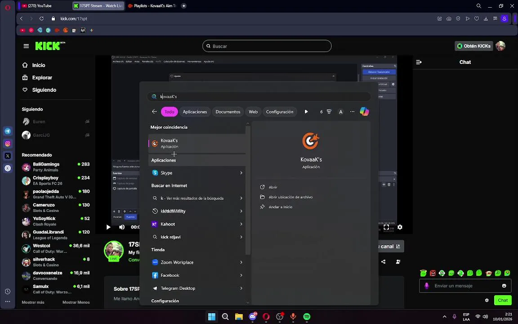Viewport: 518px width, 324px height.
Task: Open the taskbar volume control
Action: coord(485,317)
